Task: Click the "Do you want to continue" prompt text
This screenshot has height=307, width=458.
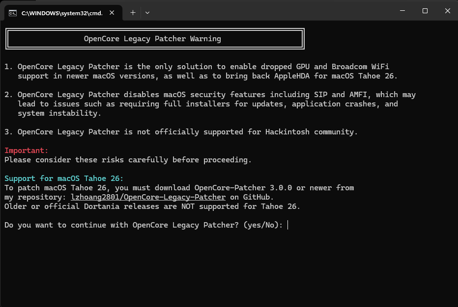Action: coord(143,225)
